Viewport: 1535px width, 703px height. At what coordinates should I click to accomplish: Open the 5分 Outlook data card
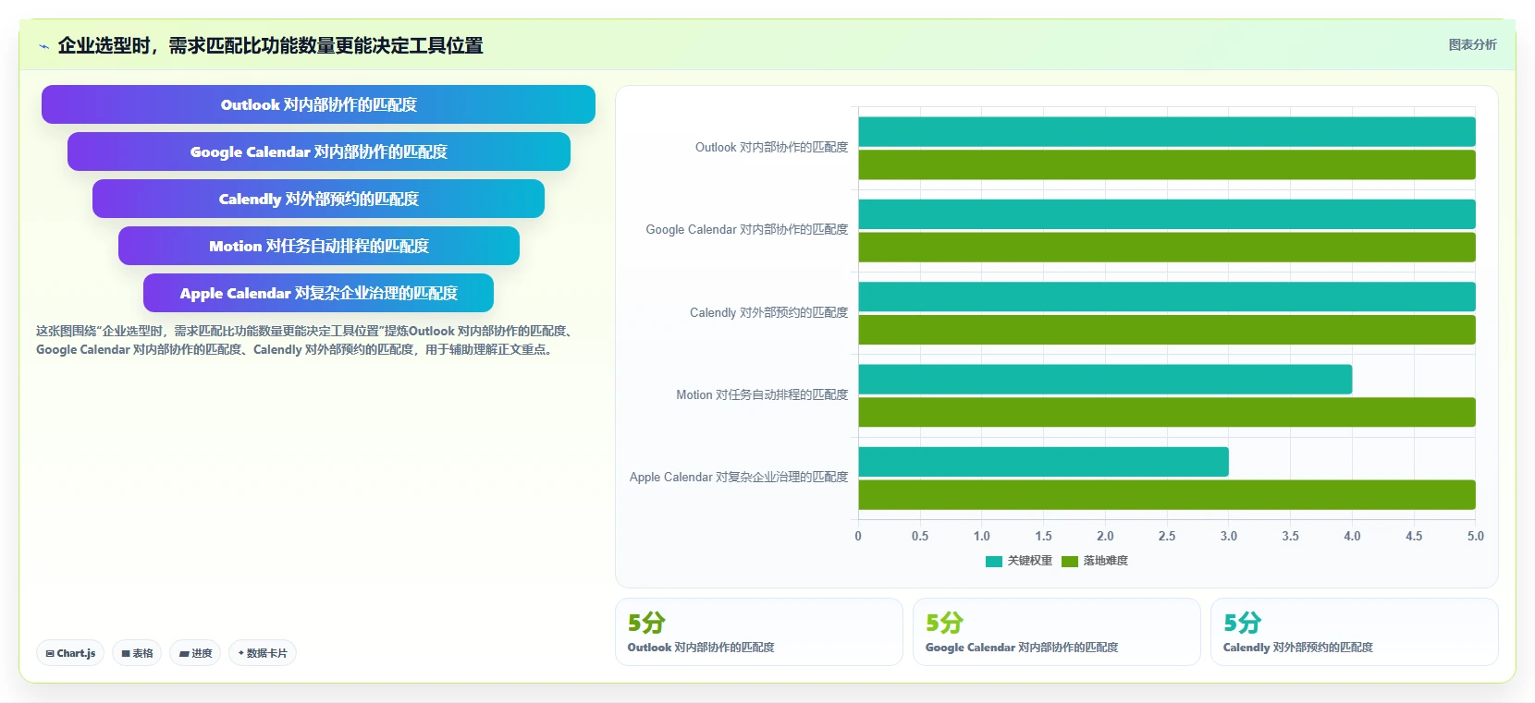point(759,632)
